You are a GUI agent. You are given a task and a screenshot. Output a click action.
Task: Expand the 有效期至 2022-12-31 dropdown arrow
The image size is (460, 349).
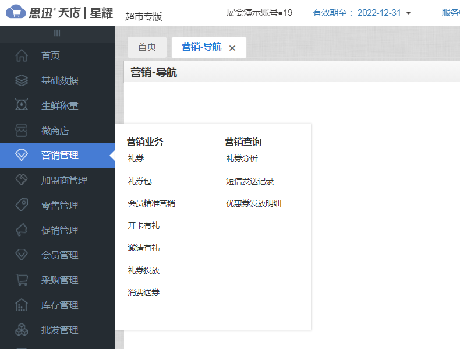pos(408,13)
